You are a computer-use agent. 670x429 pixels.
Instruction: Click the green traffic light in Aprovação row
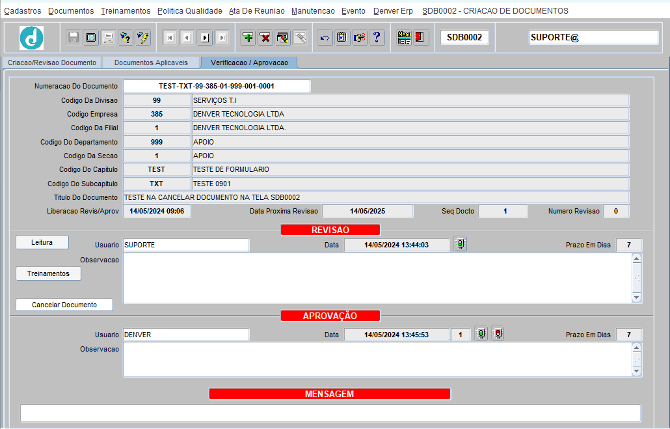481,333
